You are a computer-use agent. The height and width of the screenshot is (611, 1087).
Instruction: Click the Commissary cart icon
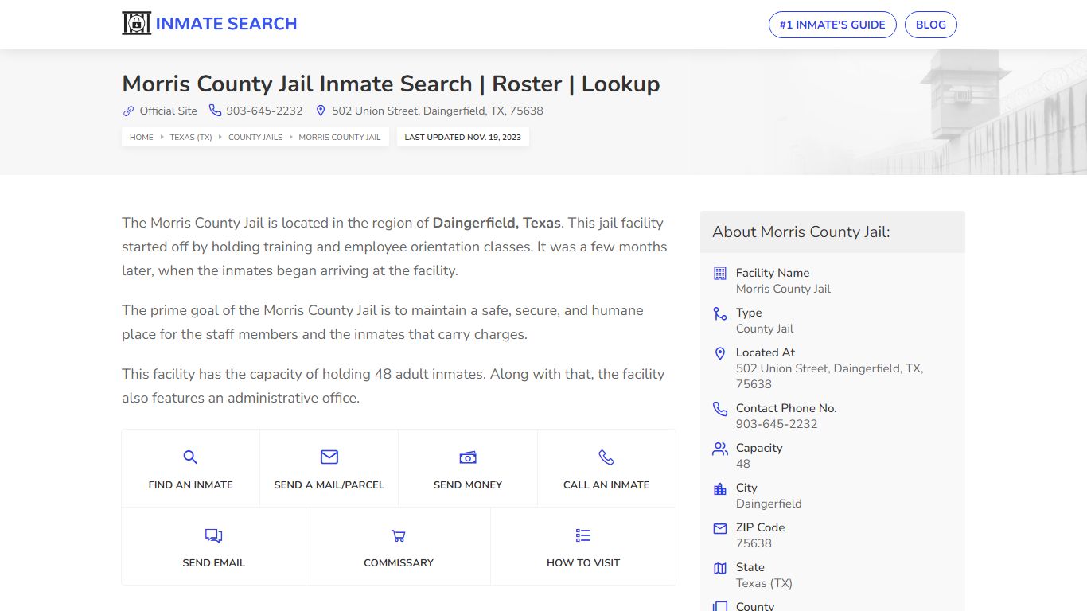[x=399, y=535]
